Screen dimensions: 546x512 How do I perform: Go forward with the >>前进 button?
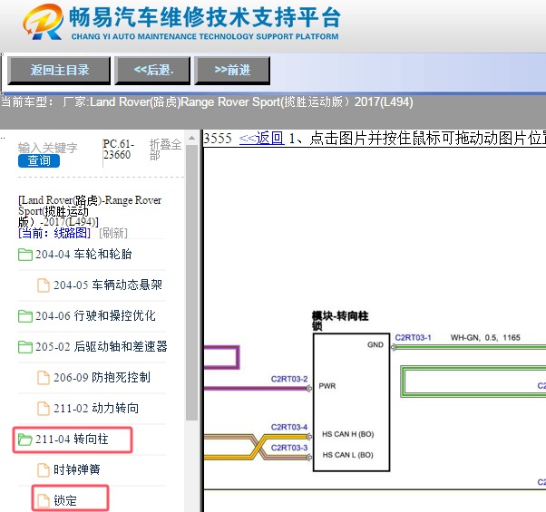point(232,71)
